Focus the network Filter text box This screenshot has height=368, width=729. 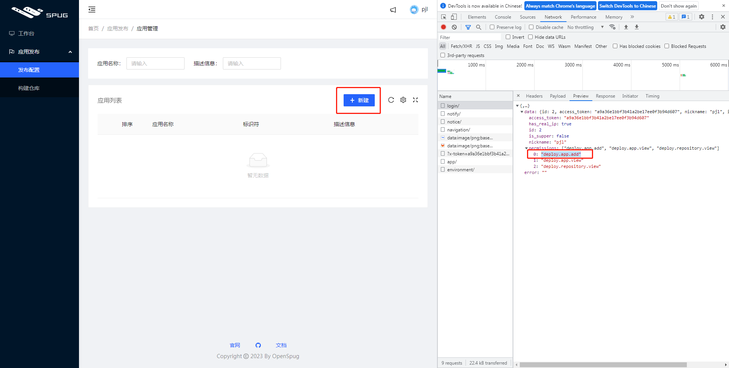pos(470,37)
